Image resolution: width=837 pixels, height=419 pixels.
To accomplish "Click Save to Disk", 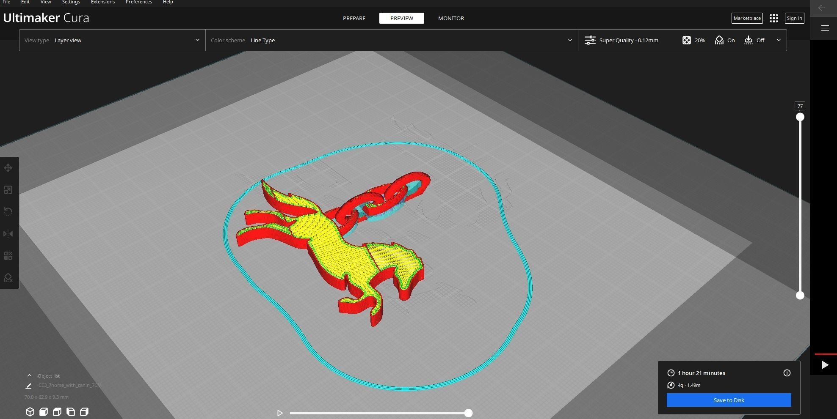I will click(729, 400).
